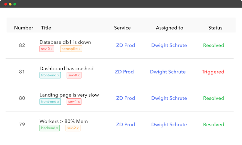Viewport: 242px width, 145px height.
Task: Remove front-end tag from Landing page incident
Action: (x=58, y=102)
